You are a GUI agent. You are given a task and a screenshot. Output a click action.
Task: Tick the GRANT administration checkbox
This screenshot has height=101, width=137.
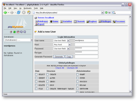pos(78,74)
